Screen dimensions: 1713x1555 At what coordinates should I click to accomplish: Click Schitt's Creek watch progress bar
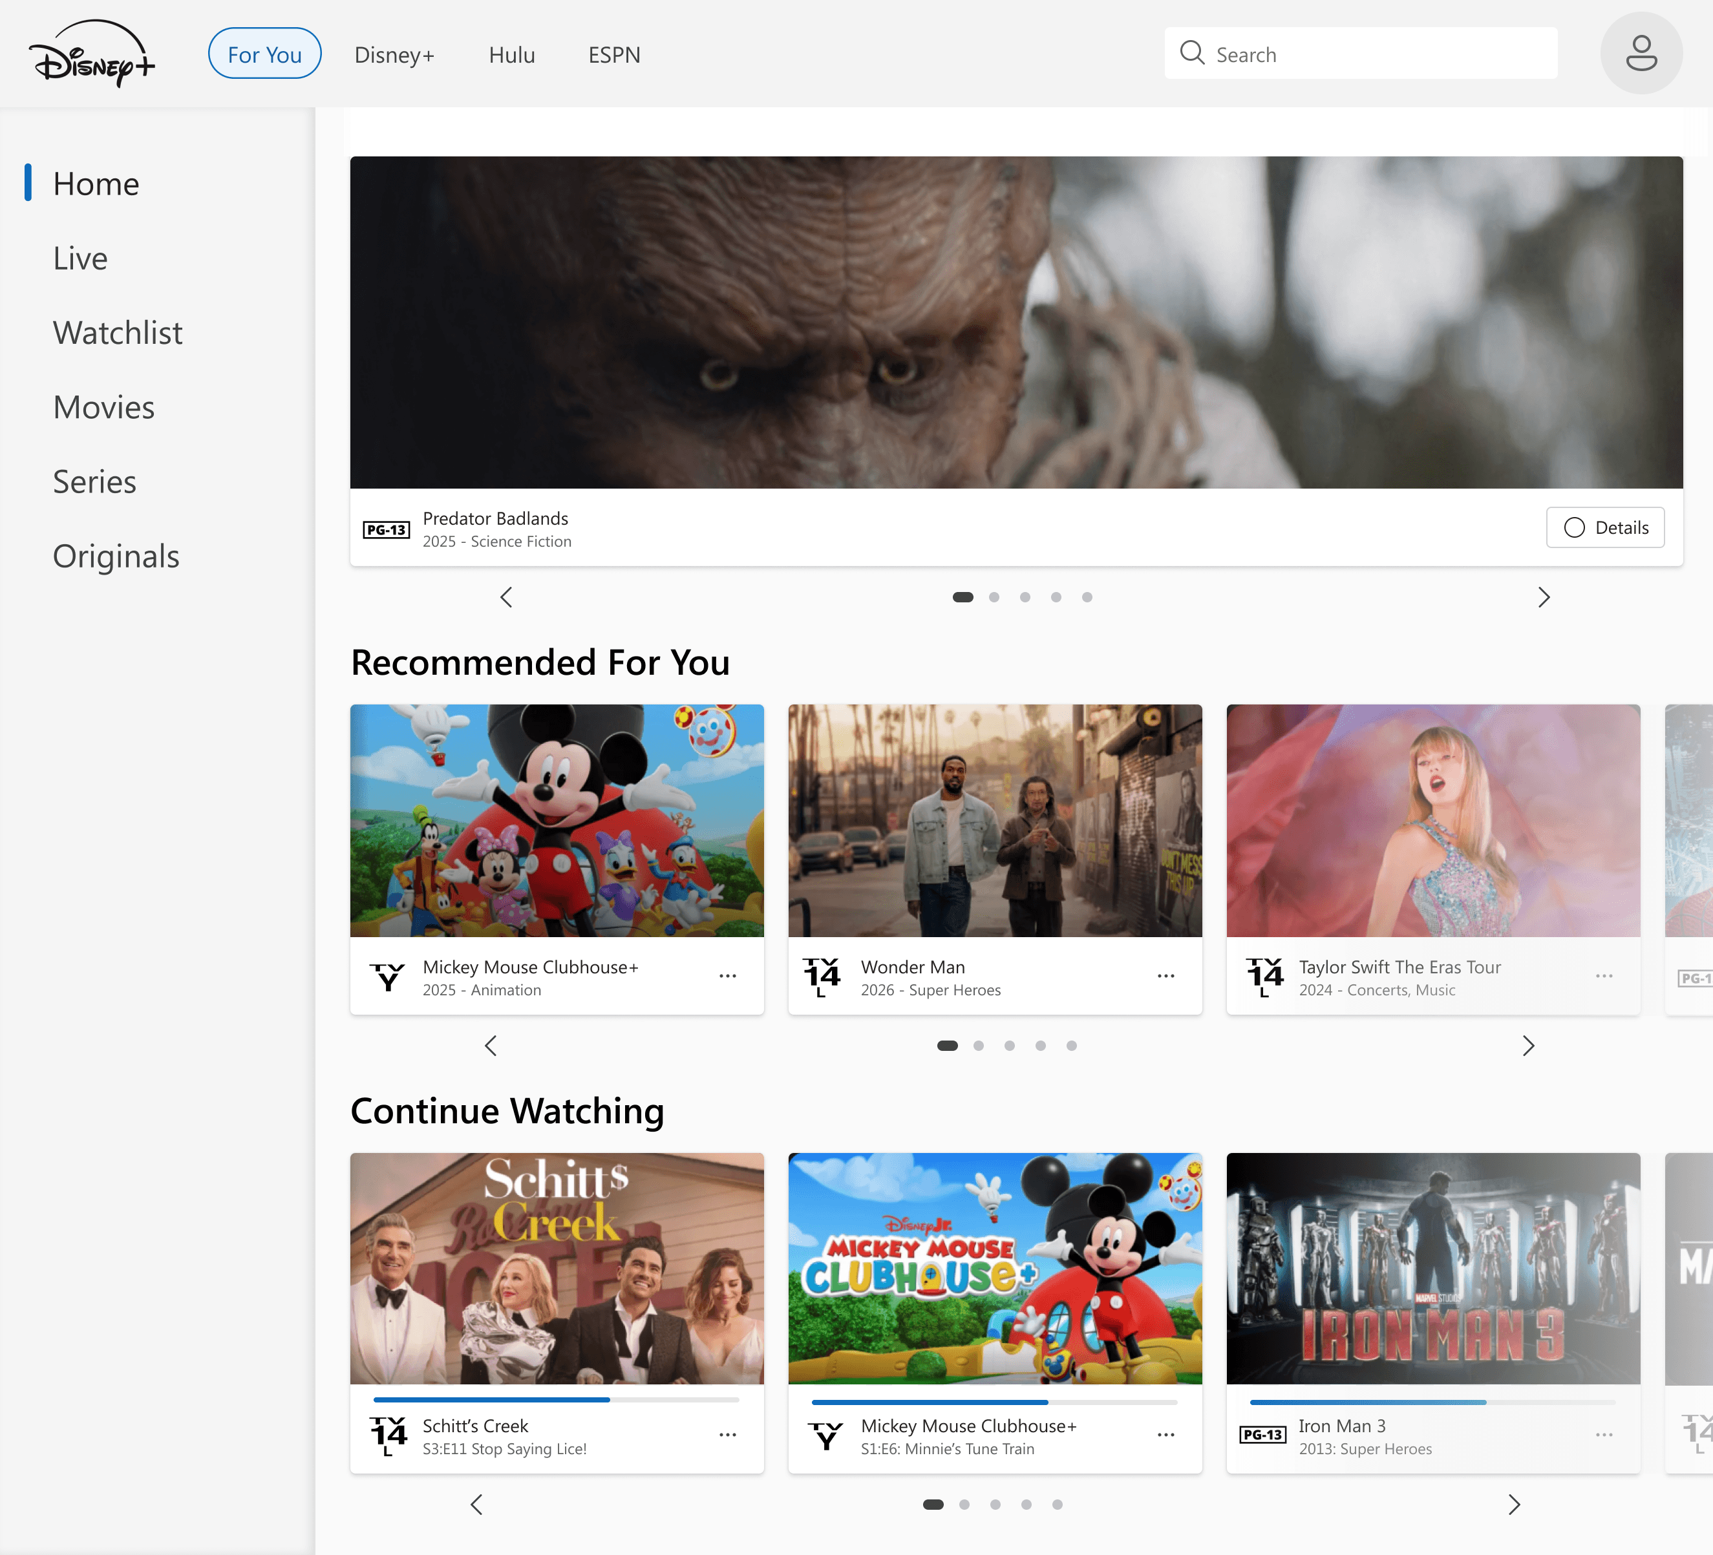point(556,1399)
